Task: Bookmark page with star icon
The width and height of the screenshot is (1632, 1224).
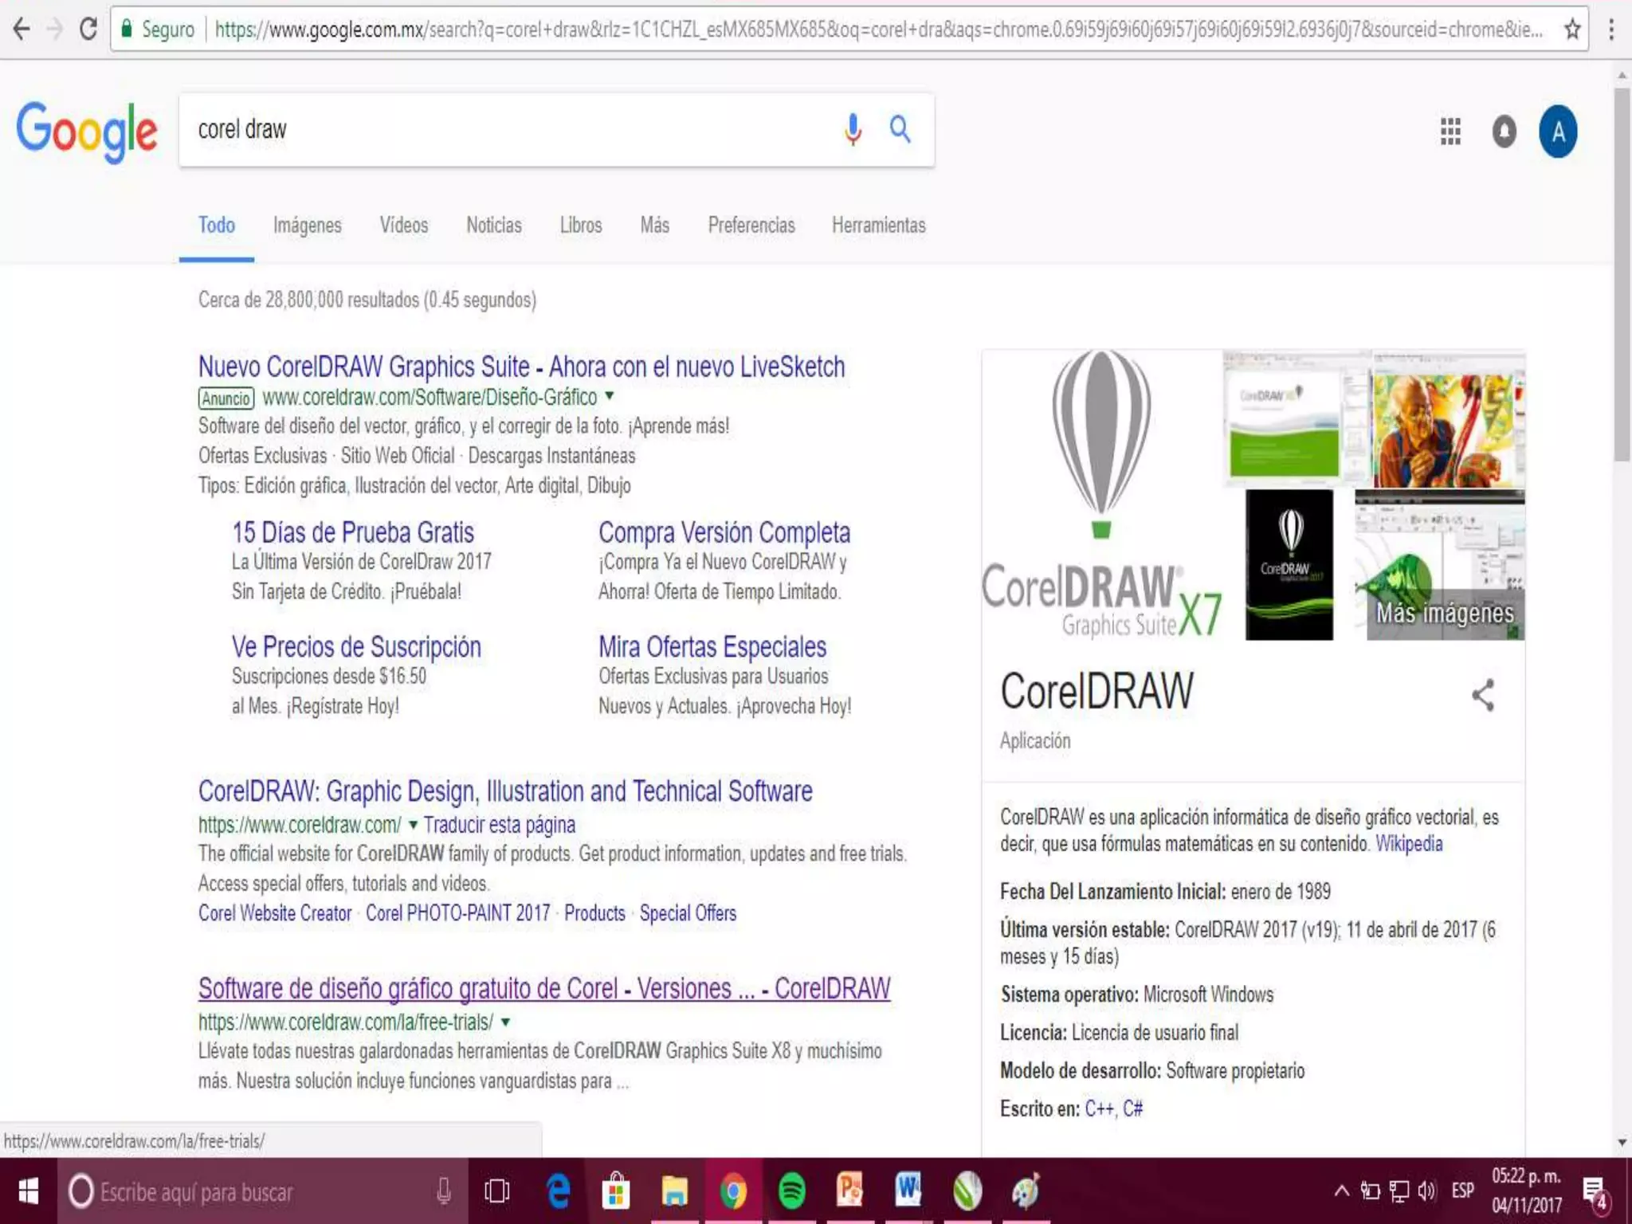Action: coord(1571,30)
